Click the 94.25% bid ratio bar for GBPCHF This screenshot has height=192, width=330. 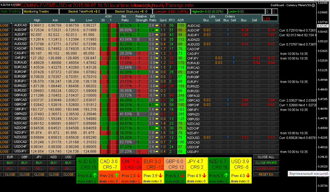point(128,104)
